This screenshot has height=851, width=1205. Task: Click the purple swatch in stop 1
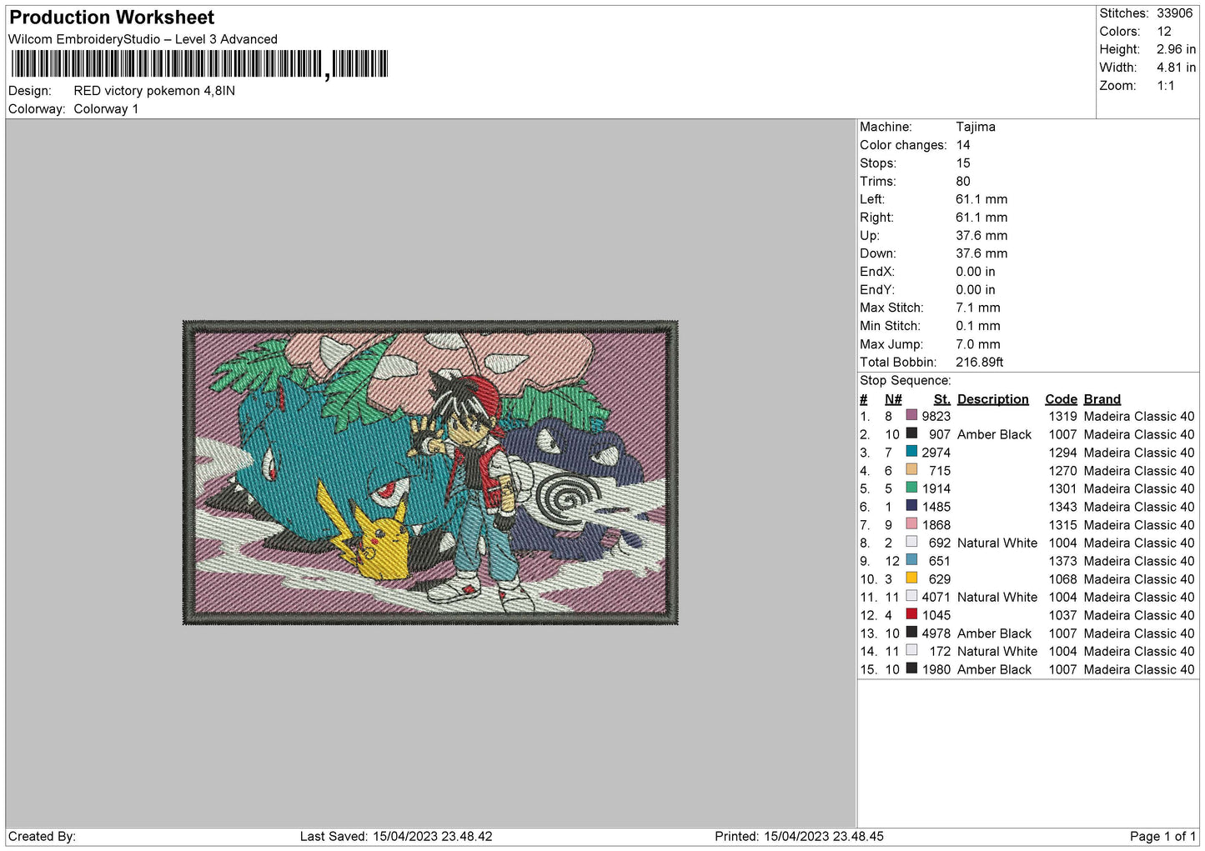point(911,415)
